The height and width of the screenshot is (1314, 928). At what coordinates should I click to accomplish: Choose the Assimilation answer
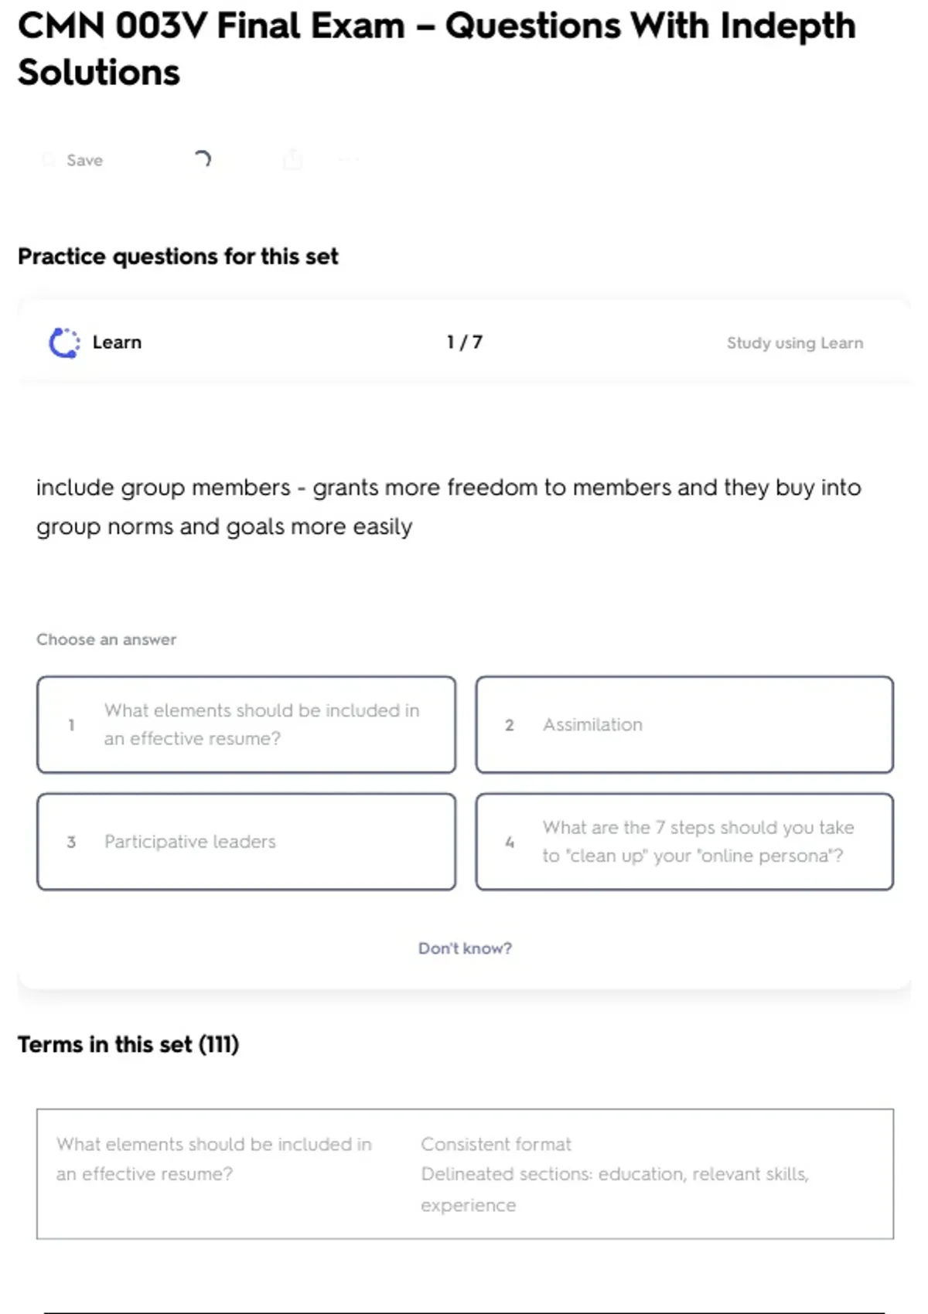[684, 724]
